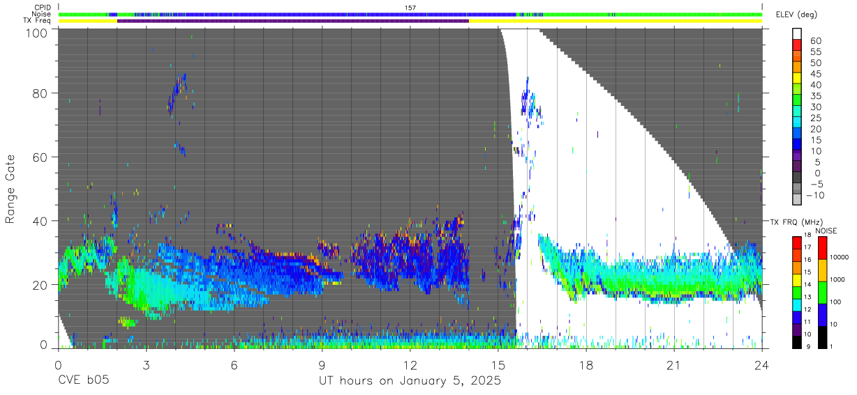This screenshot has height=395, width=857.
Task: Click x-axis tick label "9"
Action: click(x=322, y=364)
